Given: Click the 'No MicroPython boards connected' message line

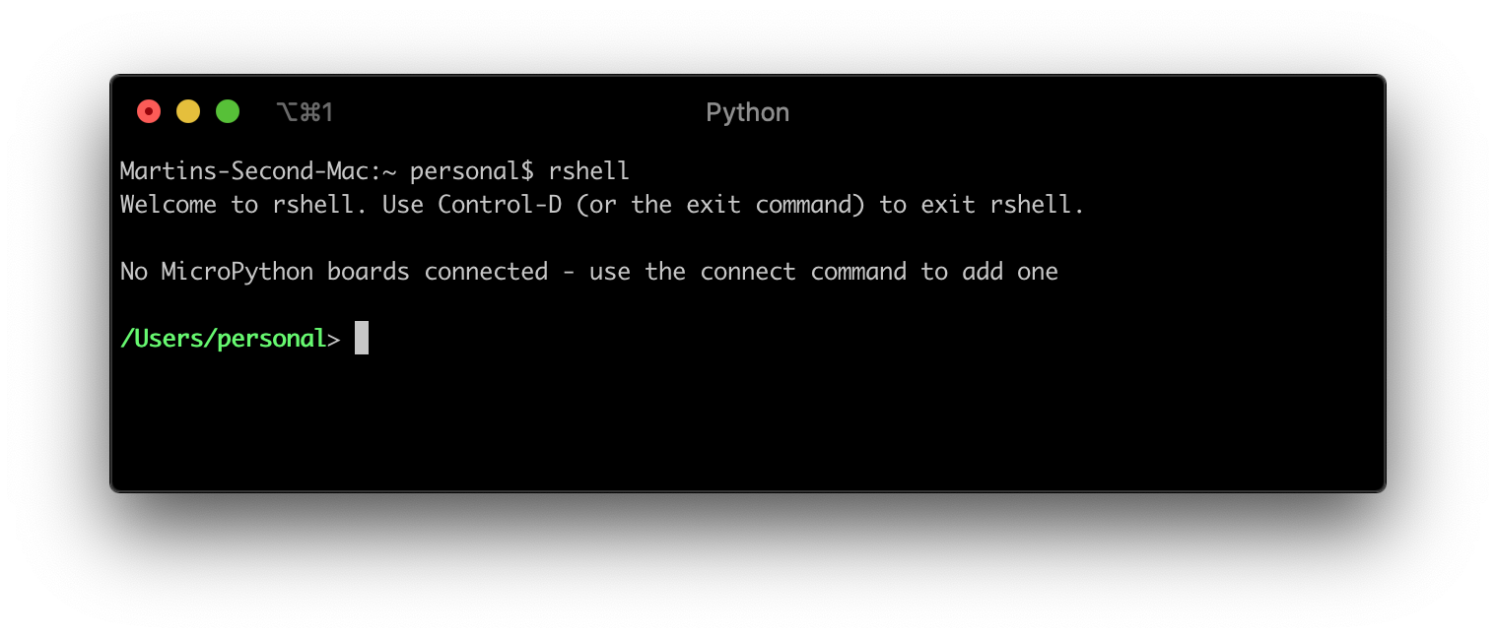Looking at the screenshot, I should click(x=333, y=271).
